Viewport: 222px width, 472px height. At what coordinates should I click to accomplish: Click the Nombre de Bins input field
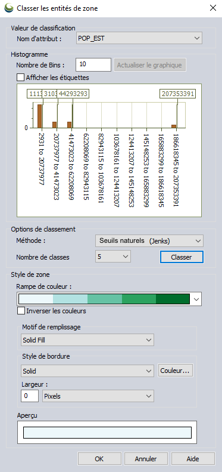93,64
